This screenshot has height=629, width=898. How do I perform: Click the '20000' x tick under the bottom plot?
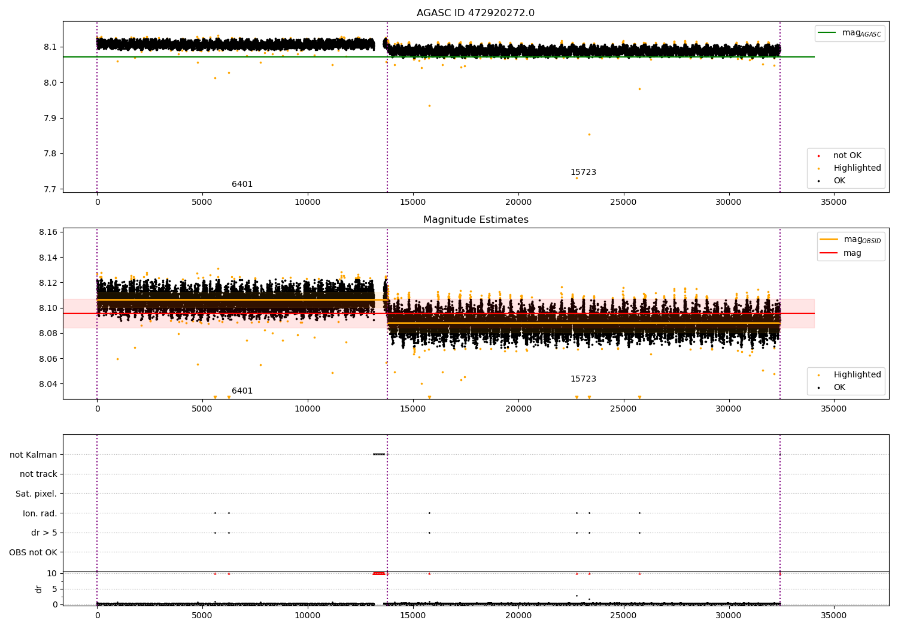[x=518, y=616]
